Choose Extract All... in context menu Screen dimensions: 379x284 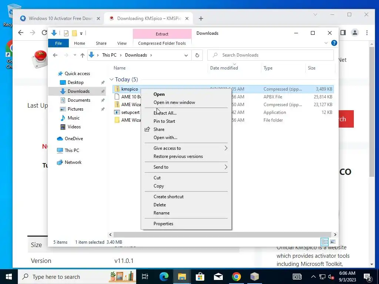pyautogui.click(x=165, y=113)
